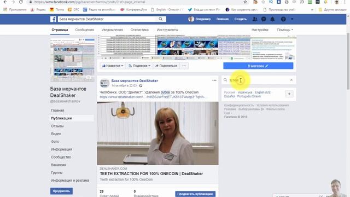Click the page profile picture thumbnail
Viewport: 350px width, 197px height.
[72, 60]
